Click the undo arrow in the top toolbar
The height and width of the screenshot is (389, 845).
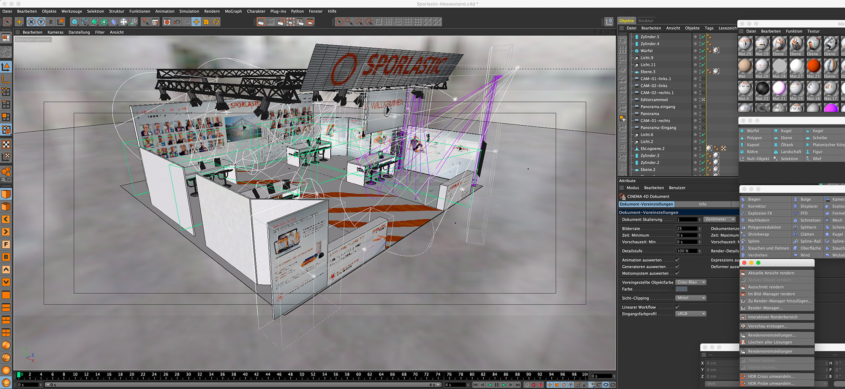pos(177,22)
